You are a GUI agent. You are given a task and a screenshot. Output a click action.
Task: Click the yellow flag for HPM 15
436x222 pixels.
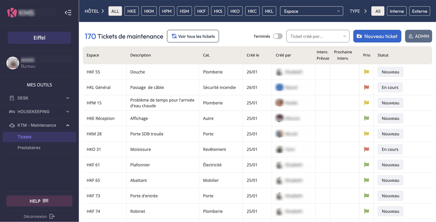367,103
